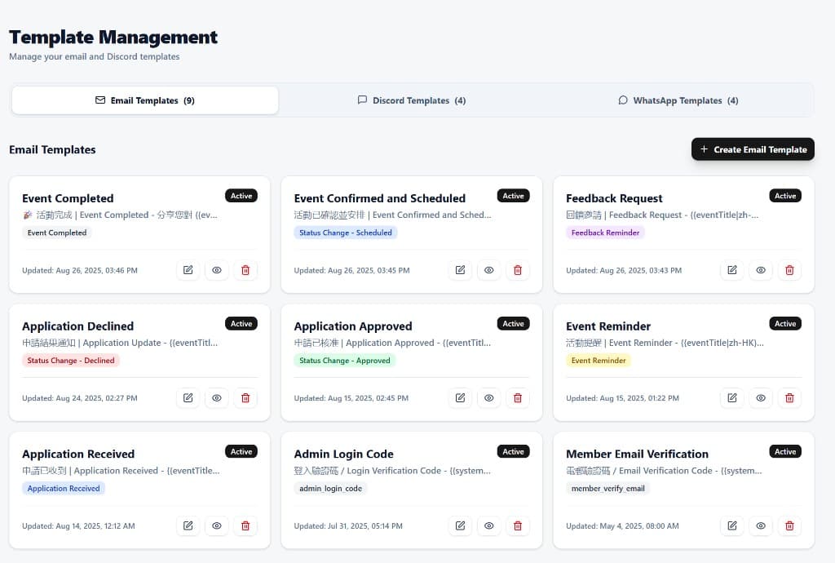Click Updated: May 4, 2025, 08:00 AM
This screenshot has height=563, width=835.
622,525
